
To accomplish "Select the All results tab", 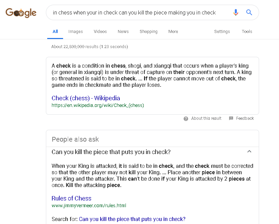I will tap(55, 32).
